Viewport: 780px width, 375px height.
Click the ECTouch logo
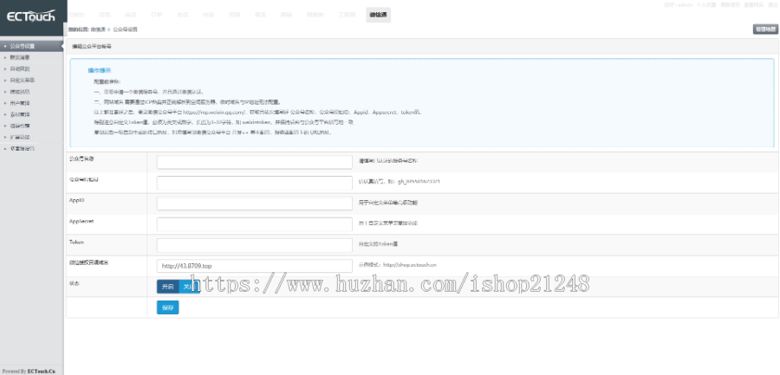click(31, 17)
